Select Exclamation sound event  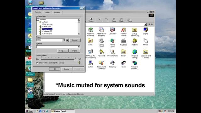click(47, 31)
